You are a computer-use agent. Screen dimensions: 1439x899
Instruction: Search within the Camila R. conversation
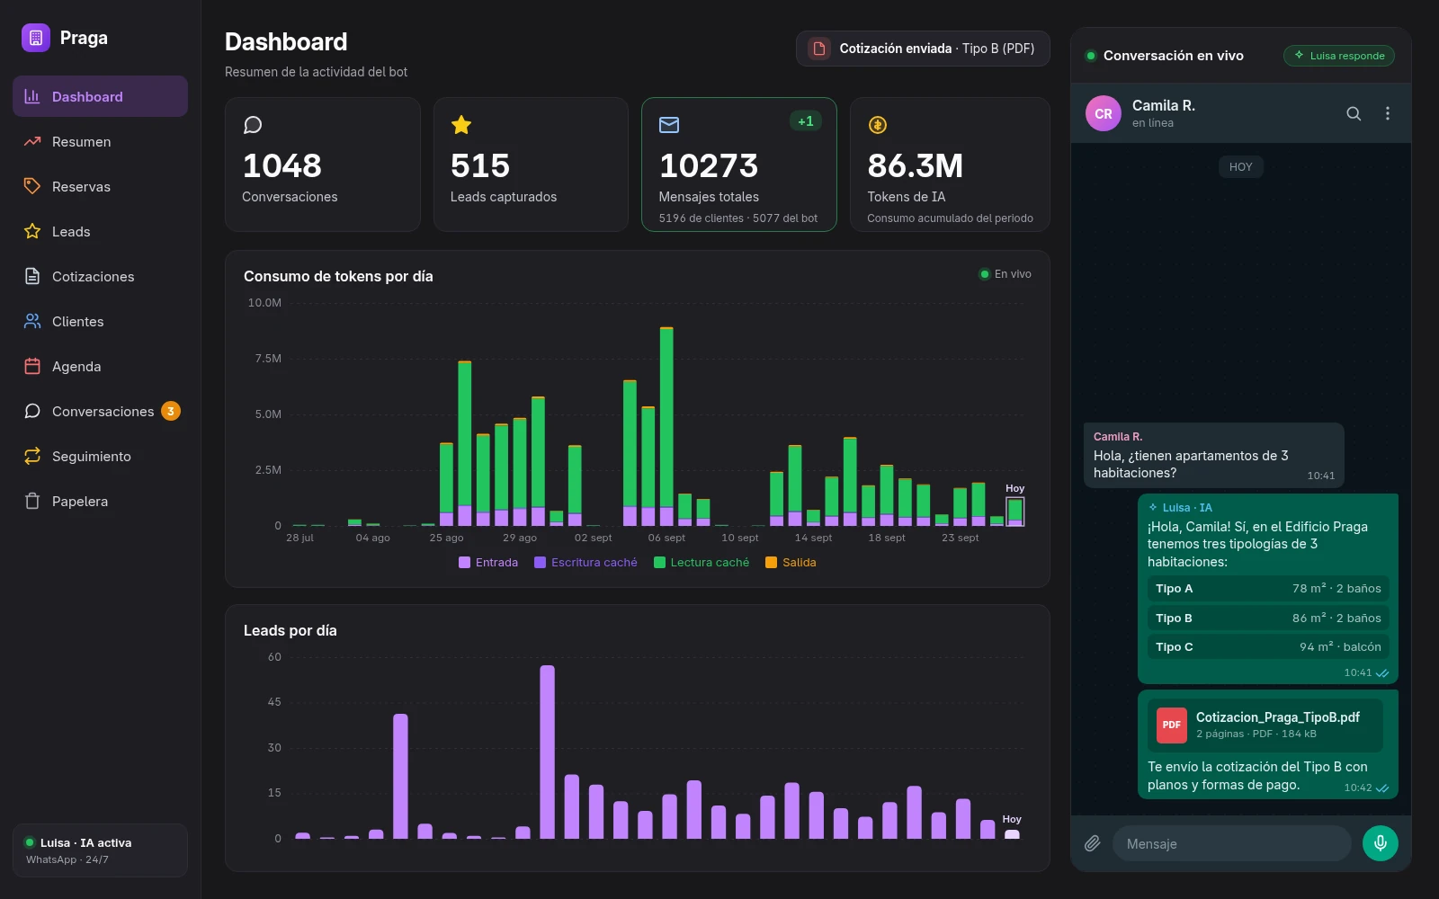(x=1354, y=113)
